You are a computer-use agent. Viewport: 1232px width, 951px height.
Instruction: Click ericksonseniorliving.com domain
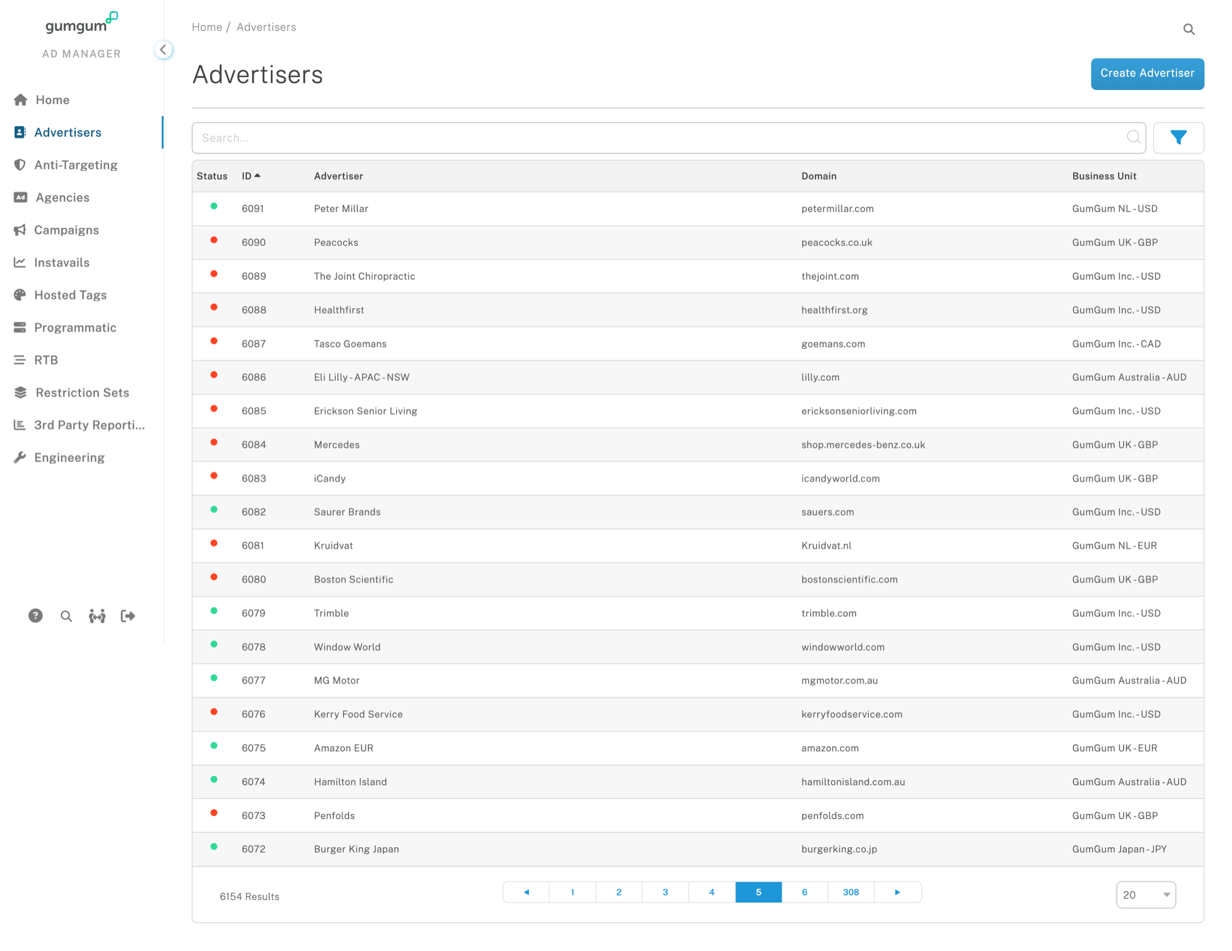pos(859,411)
